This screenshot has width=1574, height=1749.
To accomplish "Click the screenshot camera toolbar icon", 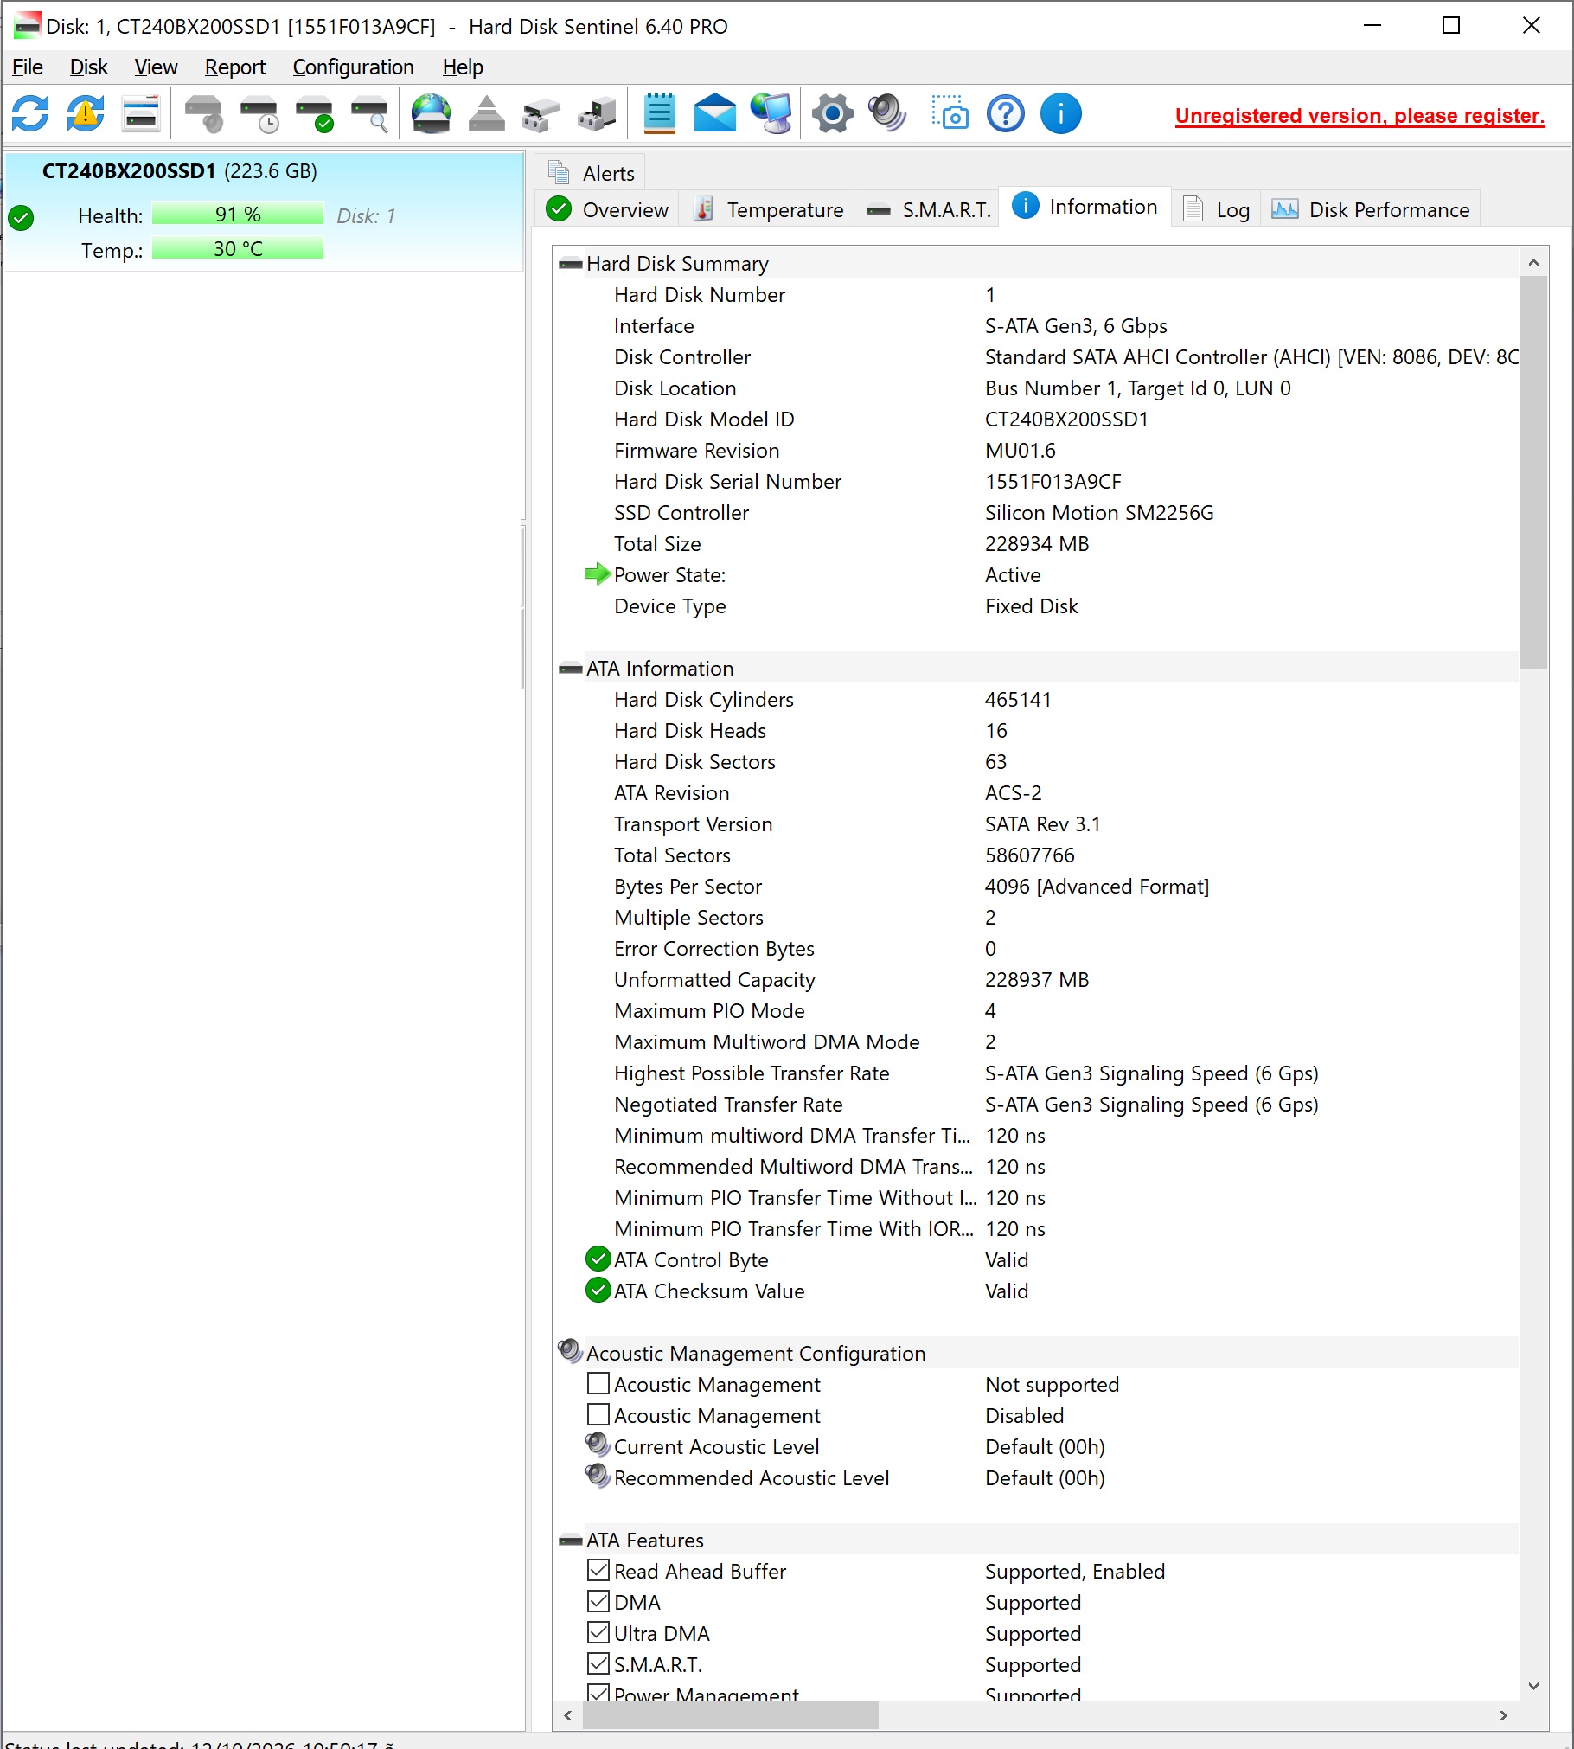I will click(950, 113).
